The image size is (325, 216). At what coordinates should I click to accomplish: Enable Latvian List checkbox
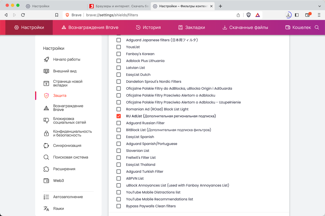[119, 68]
